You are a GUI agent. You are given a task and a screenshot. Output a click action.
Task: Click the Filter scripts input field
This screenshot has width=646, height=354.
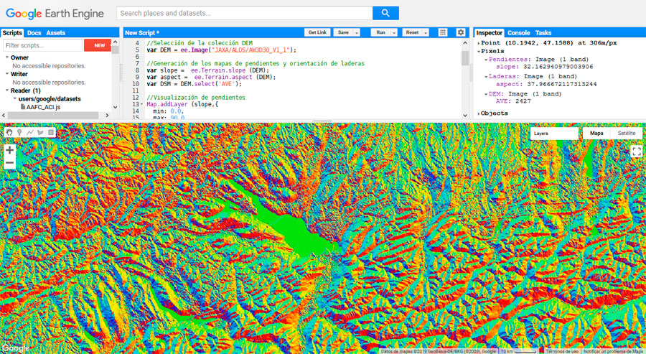pyautogui.click(x=43, y=45)
